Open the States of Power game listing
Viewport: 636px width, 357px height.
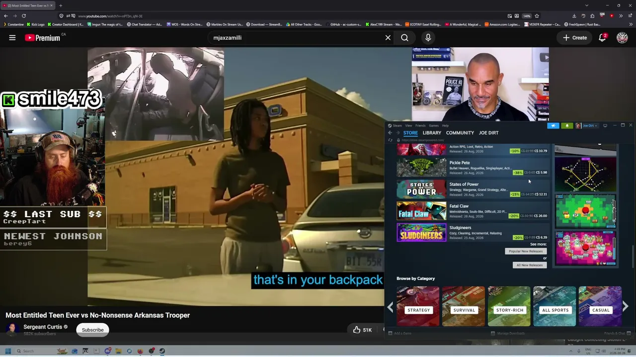[472, 189]
